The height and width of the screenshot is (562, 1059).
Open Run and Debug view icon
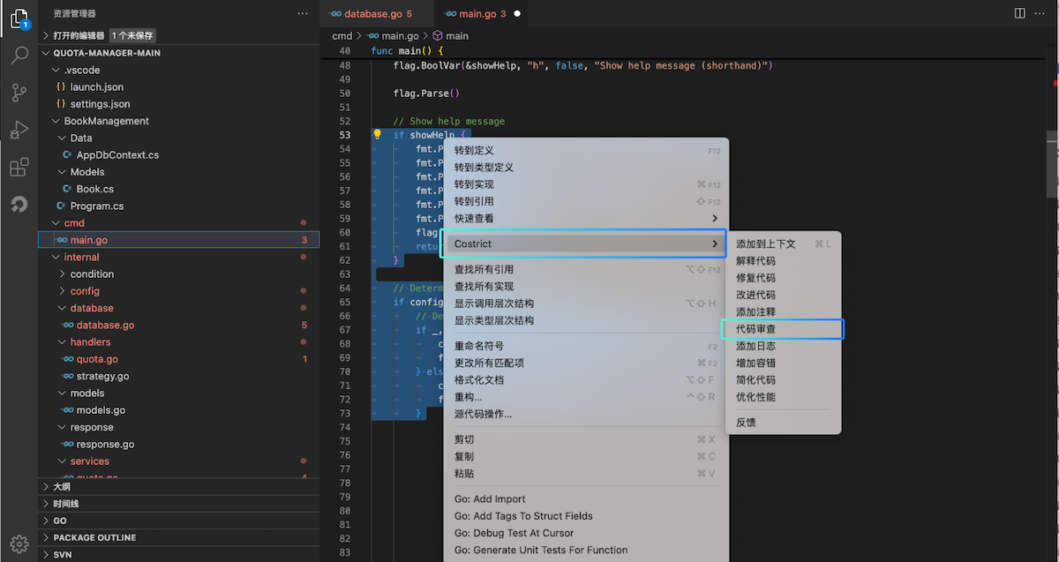[19, 130]
